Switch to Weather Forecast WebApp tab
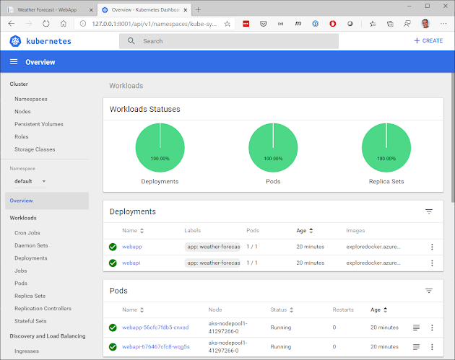This screenshot has width=455, height=360. coord(47,9)
